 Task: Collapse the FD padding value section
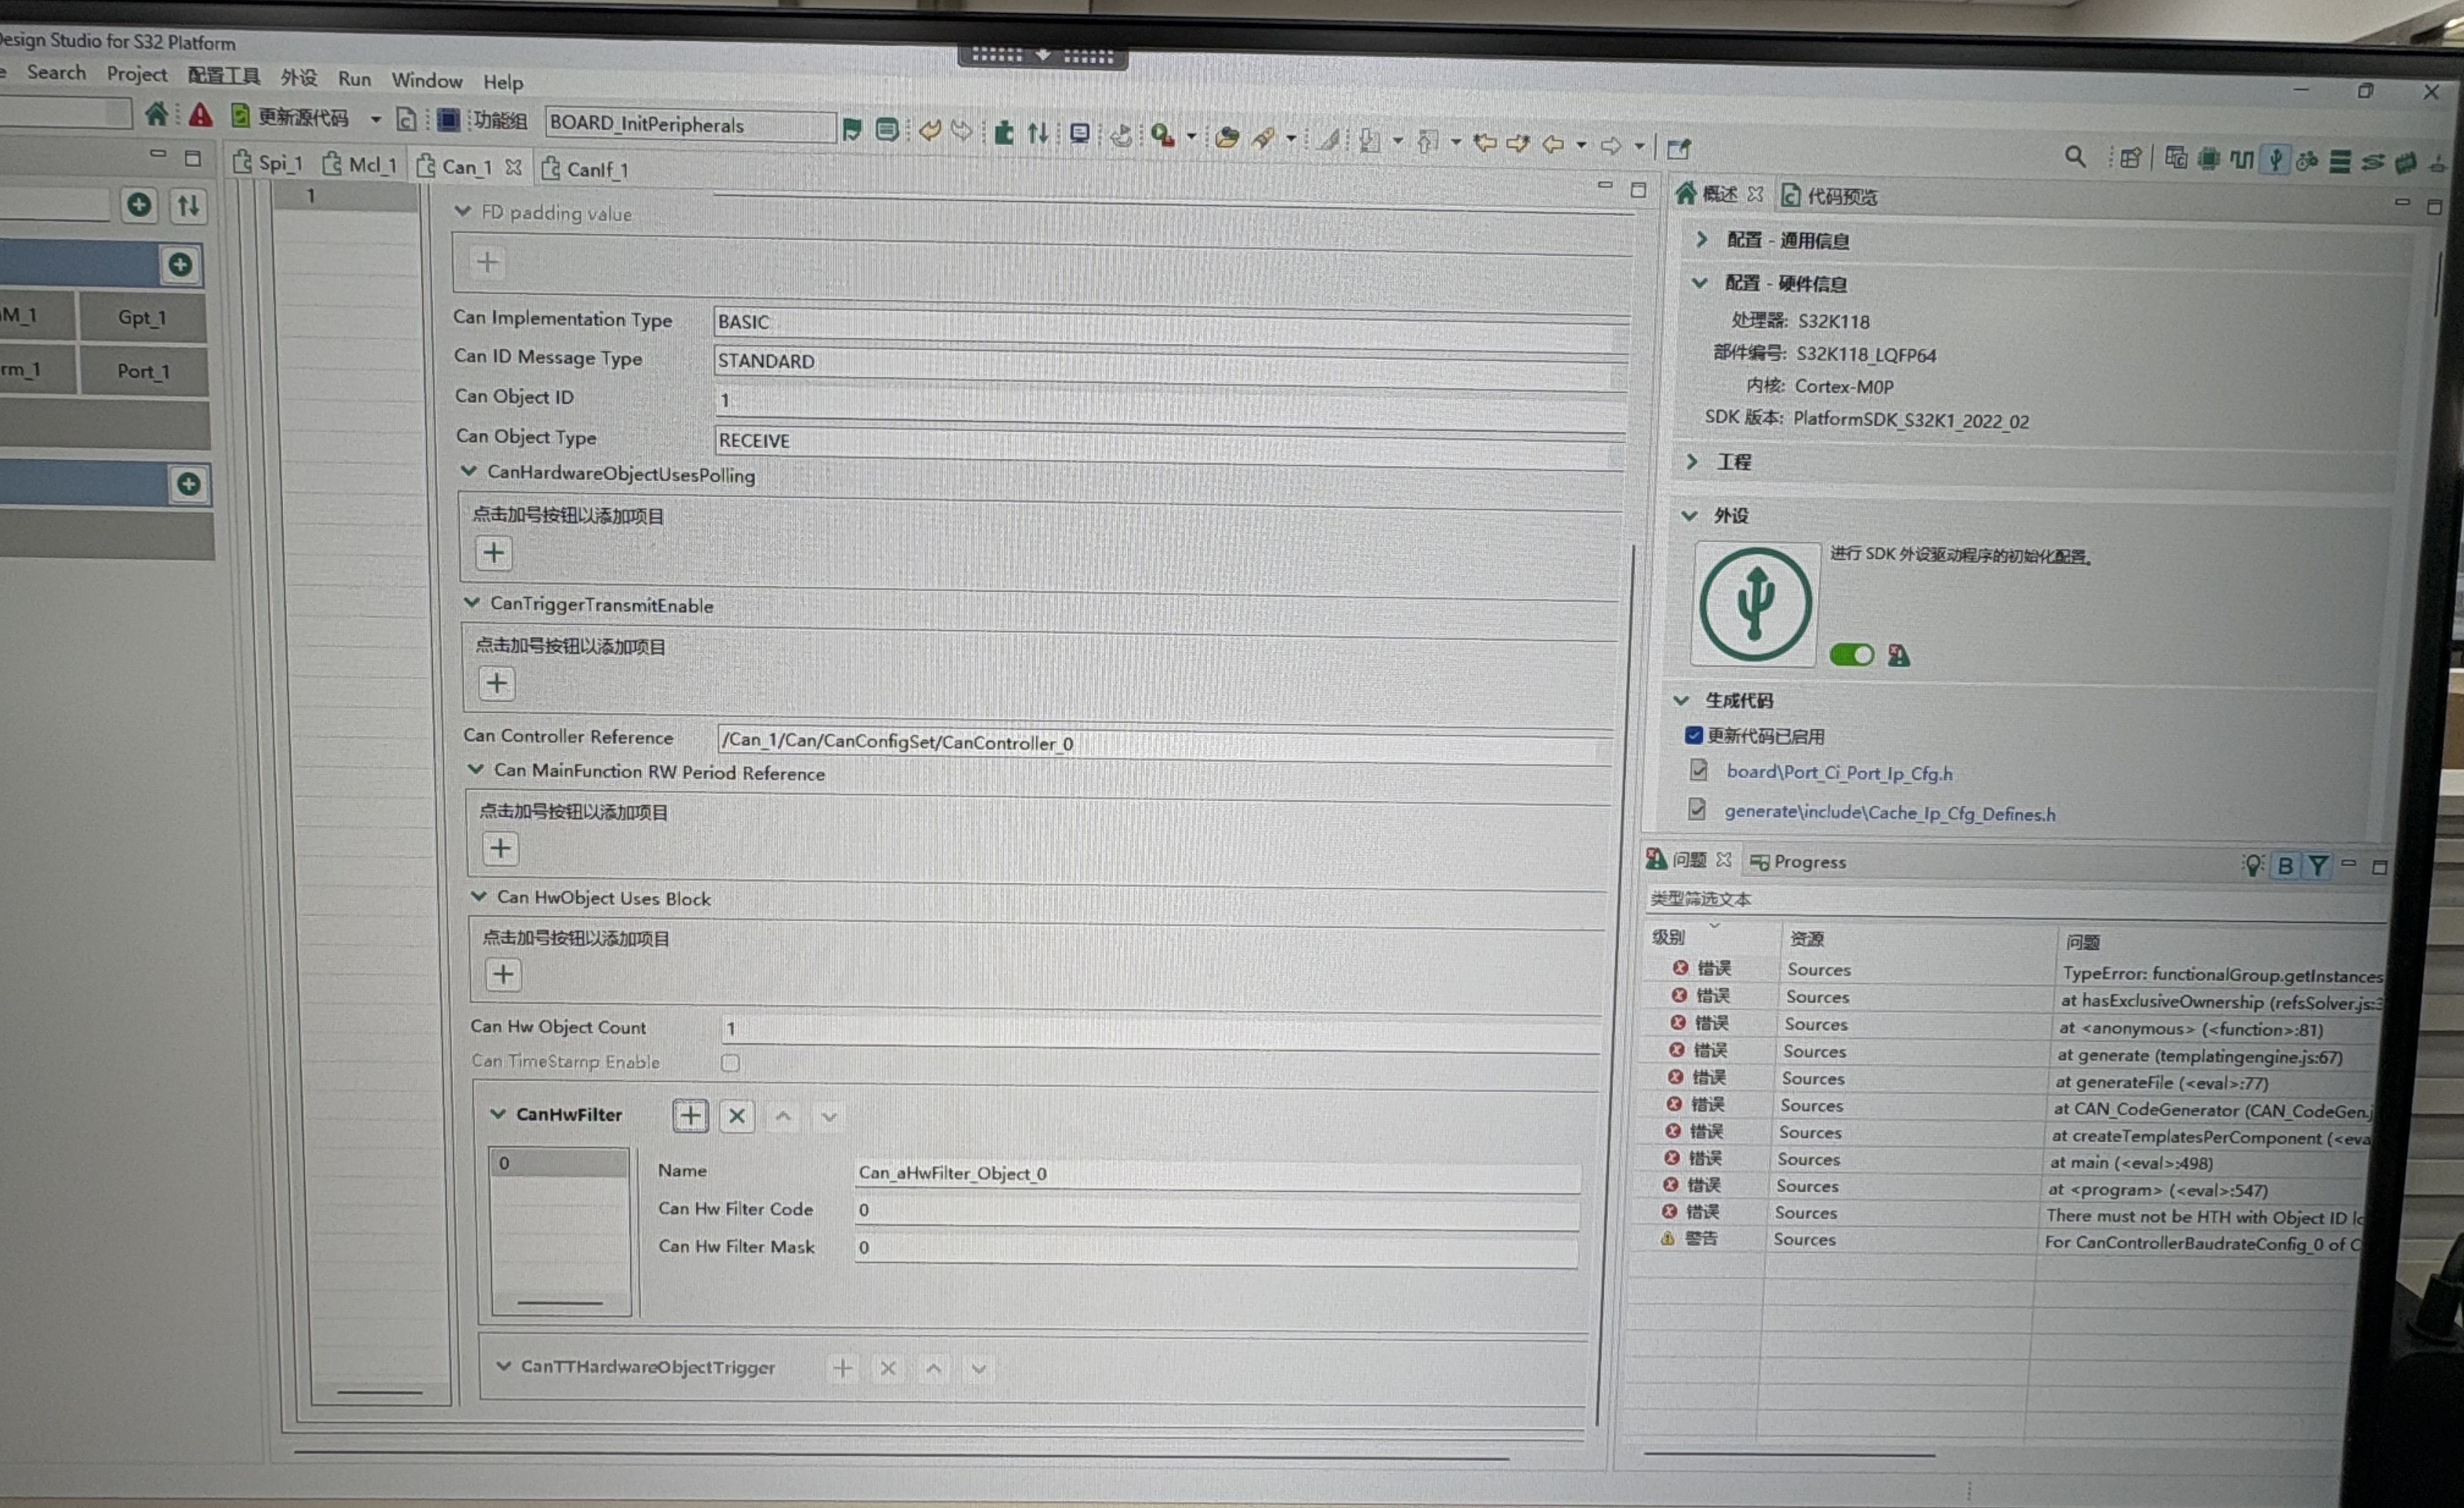click(462, 211)
